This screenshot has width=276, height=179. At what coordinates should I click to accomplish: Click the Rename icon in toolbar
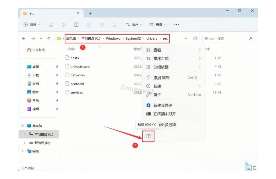coord(89,25)
